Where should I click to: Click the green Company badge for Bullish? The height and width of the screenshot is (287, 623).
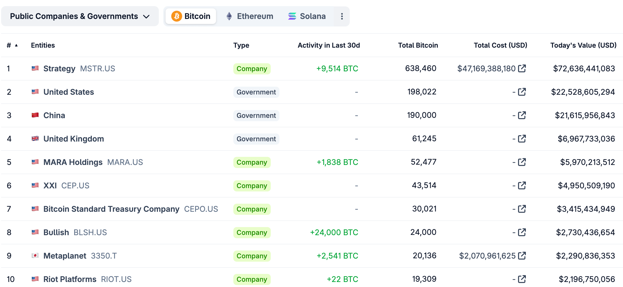(251, 232)
